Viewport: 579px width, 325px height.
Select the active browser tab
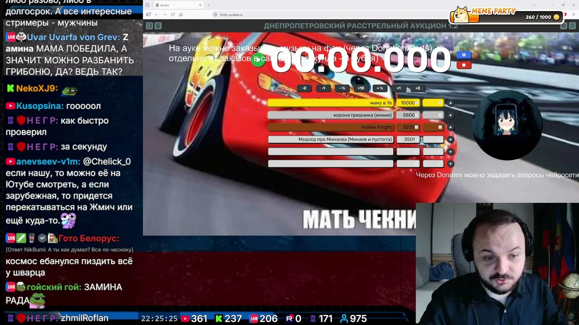[x=178, y=5]
